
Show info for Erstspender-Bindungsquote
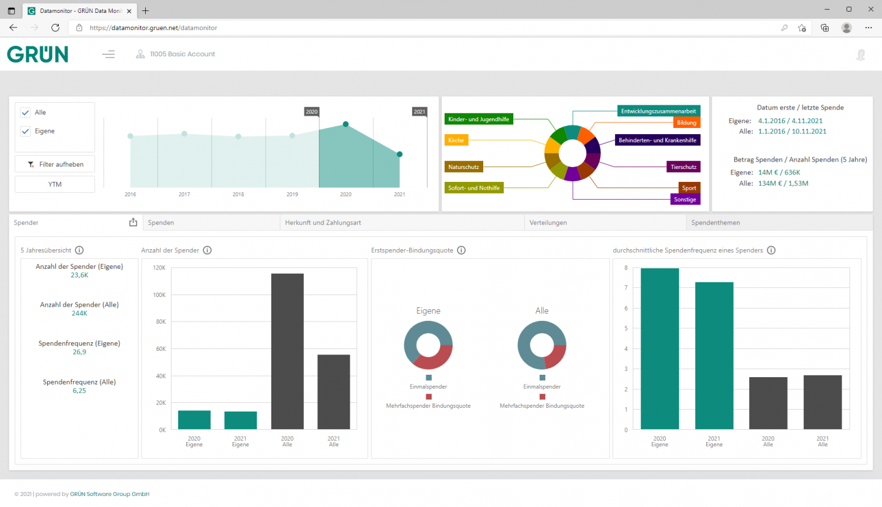[x=461, y=250]
